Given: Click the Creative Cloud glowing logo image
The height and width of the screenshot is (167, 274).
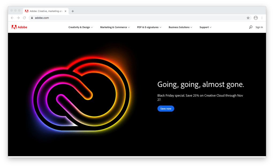Looking at the screenshot, I should coord(81,95).
